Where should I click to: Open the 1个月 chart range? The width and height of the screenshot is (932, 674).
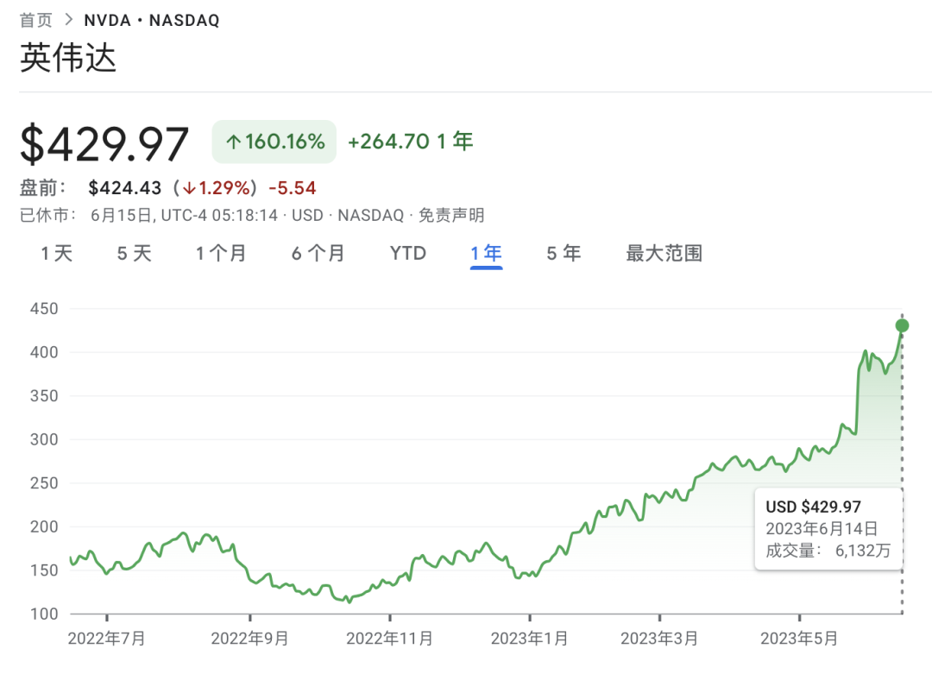[x=221, y=254]
